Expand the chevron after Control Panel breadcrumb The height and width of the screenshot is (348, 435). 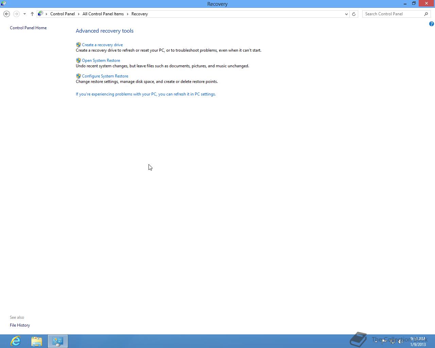pos(79,14)
